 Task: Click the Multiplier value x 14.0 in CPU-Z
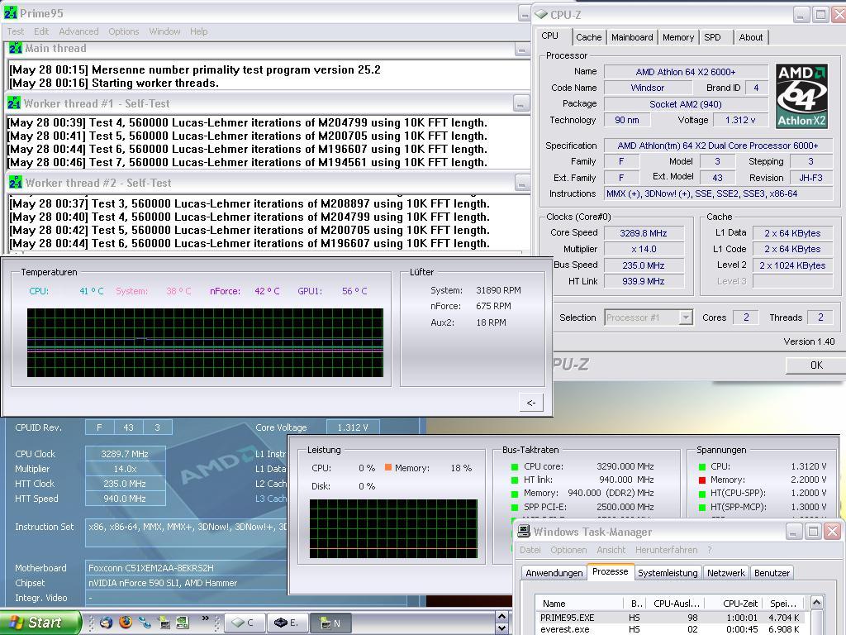(643, 249)
